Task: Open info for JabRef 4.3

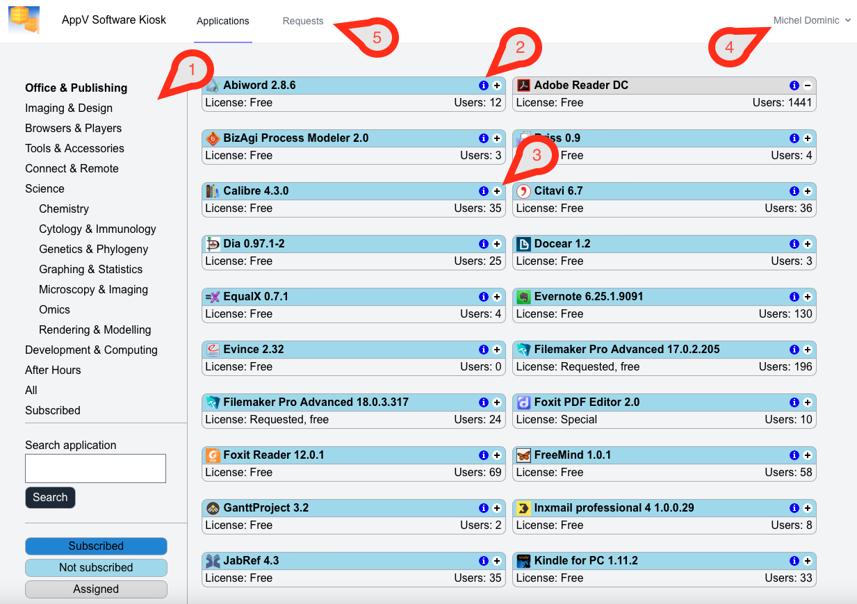Action: [484, 561]
